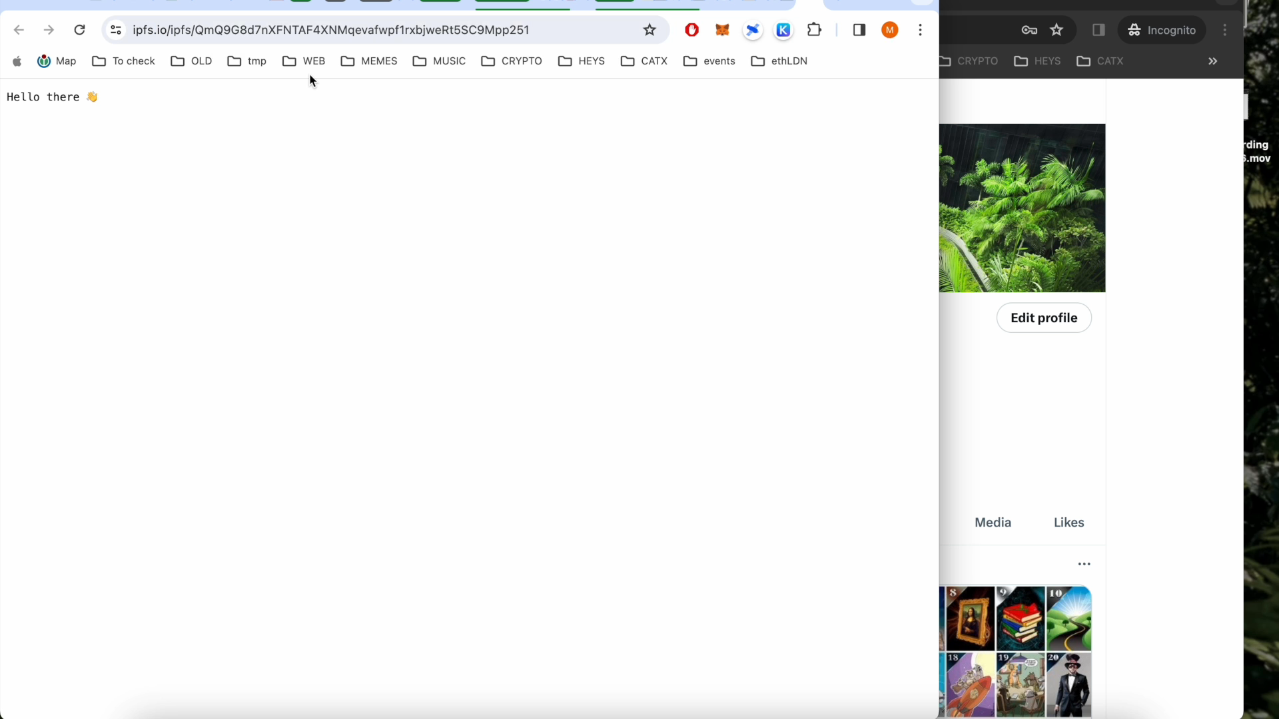This screenshot has width=1279, height=719.
Task: Expand the tmp bookmark folder
Action: point(247,61)
